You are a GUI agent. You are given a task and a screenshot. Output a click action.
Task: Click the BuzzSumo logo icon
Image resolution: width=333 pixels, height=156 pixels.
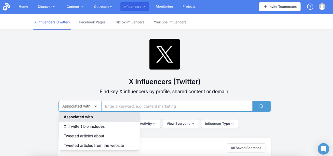point(7,7)
